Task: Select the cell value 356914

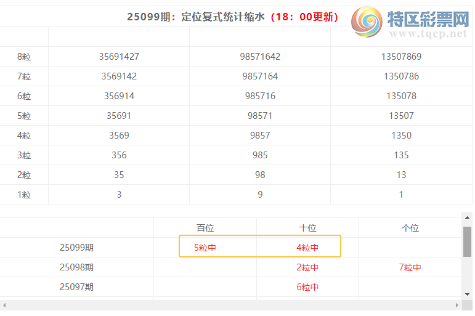Action: [x=119, y=96]
